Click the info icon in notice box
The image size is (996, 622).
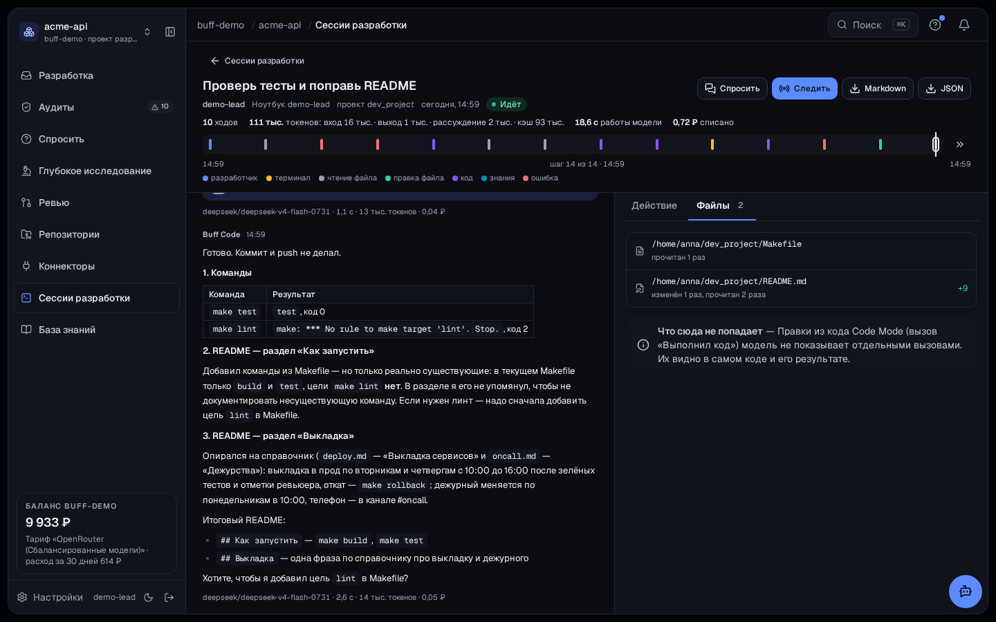(643, 345)
